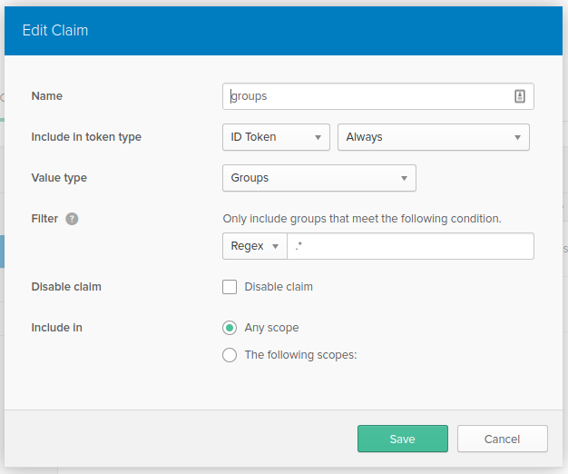Open the ID Token type dropdown

coord(275,137)
